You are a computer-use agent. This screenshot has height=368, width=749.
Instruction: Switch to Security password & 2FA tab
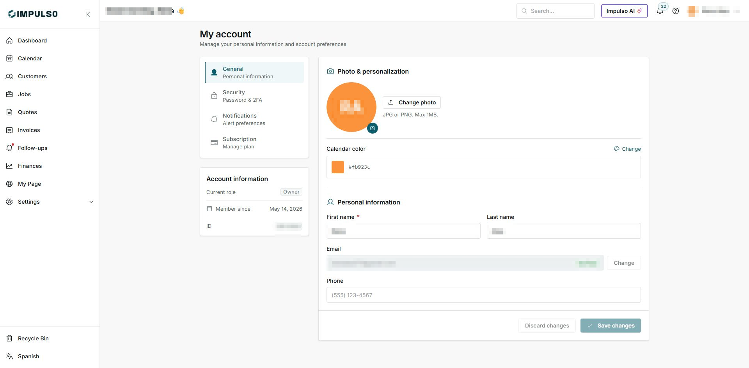pos(254,96)
